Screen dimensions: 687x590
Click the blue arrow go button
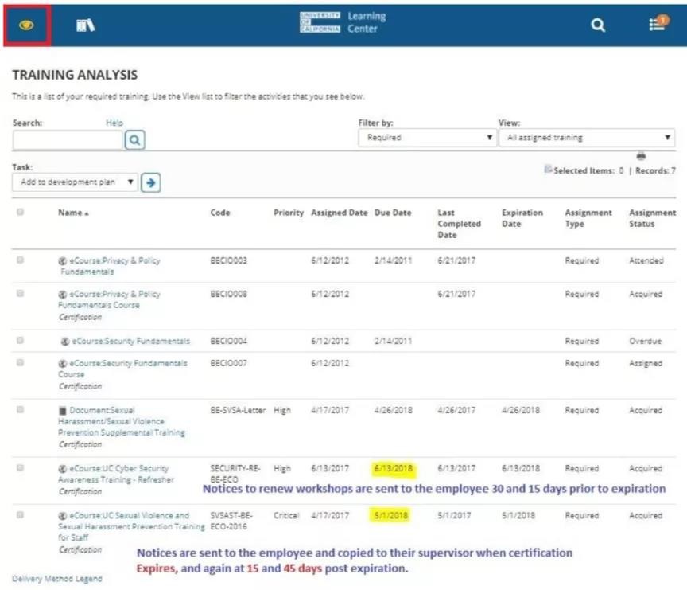(x=150, y=182)
